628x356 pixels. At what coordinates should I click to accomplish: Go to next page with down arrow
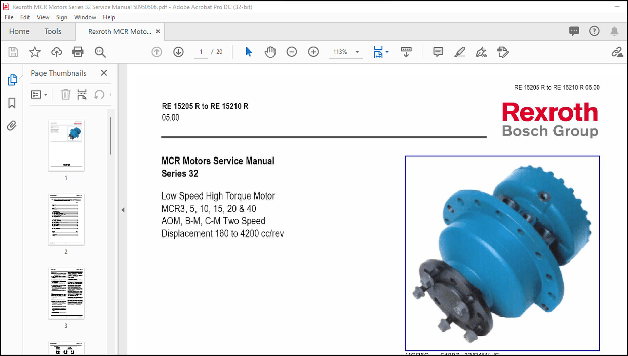(x=178, y=51)
